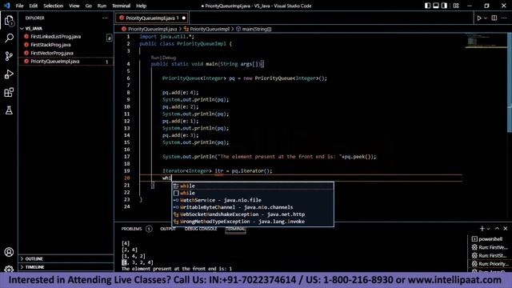Open the Terminal menu

click(x=121, y=6)
